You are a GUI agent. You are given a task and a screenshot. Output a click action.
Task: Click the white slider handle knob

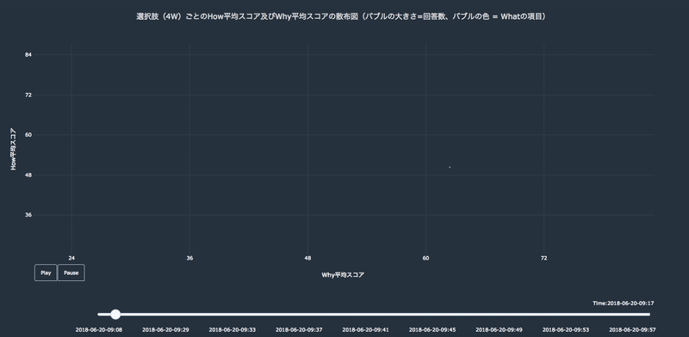pyautogui.click(x=115, y=314)
